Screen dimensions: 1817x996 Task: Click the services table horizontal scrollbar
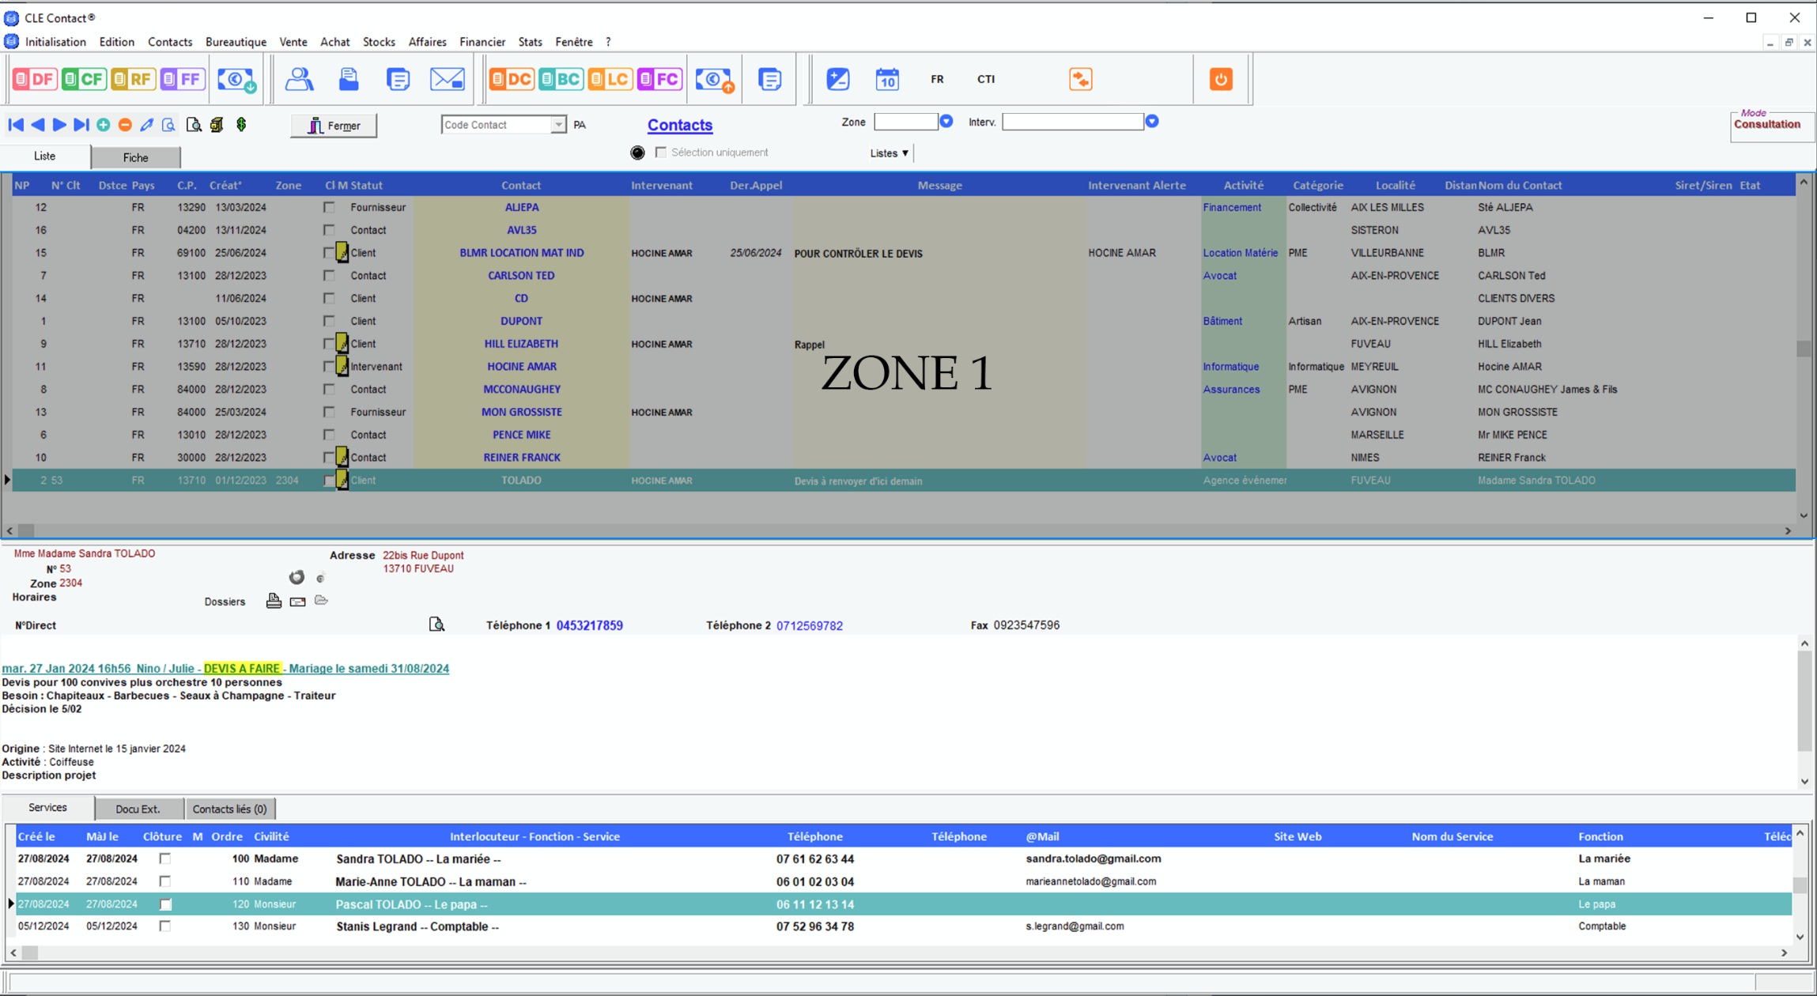(x=898, y=953)
